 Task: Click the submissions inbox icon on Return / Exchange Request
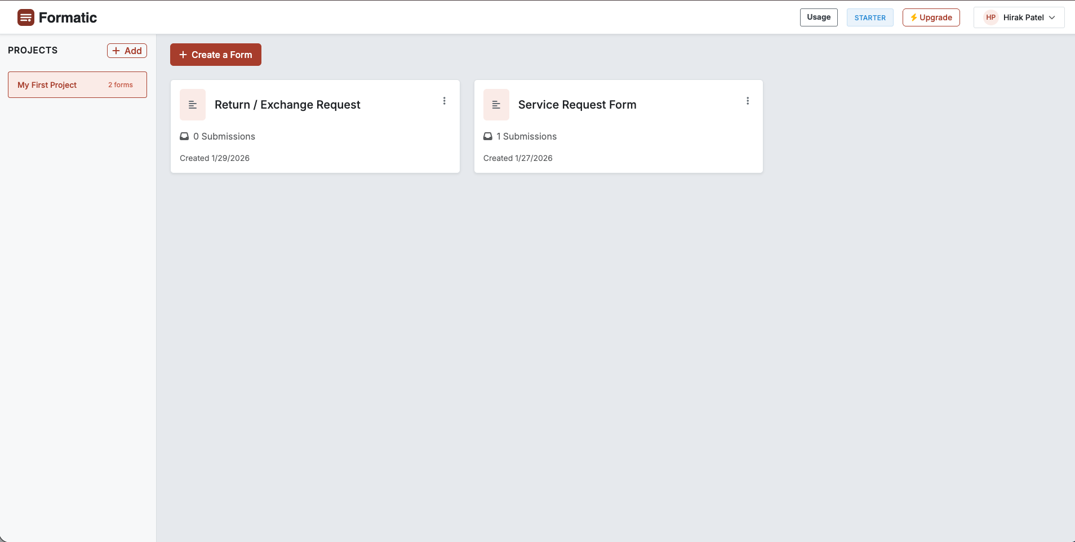(184, 136)
